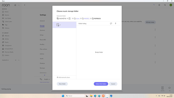Create a New folder
The height and width of the screenshot is (98, 174).
pos(62,84)
